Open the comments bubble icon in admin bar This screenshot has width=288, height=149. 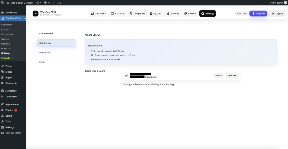[x=46, y=3]
